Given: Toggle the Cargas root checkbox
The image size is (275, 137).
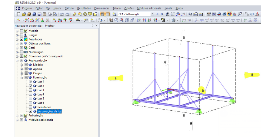Looking at the screenshot, I should [21, 35].
